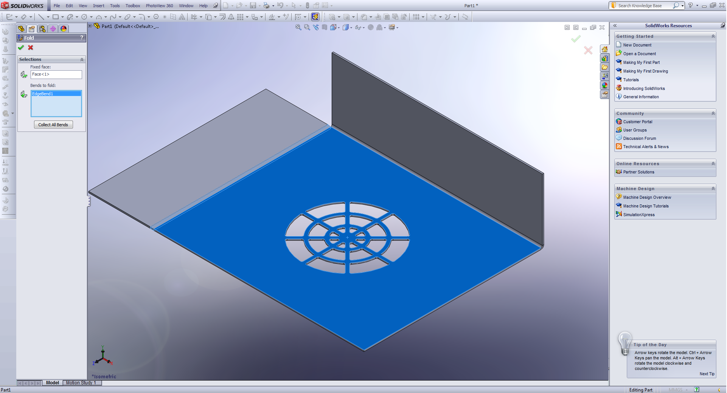Collapse the Selections section

click(82, 60)
